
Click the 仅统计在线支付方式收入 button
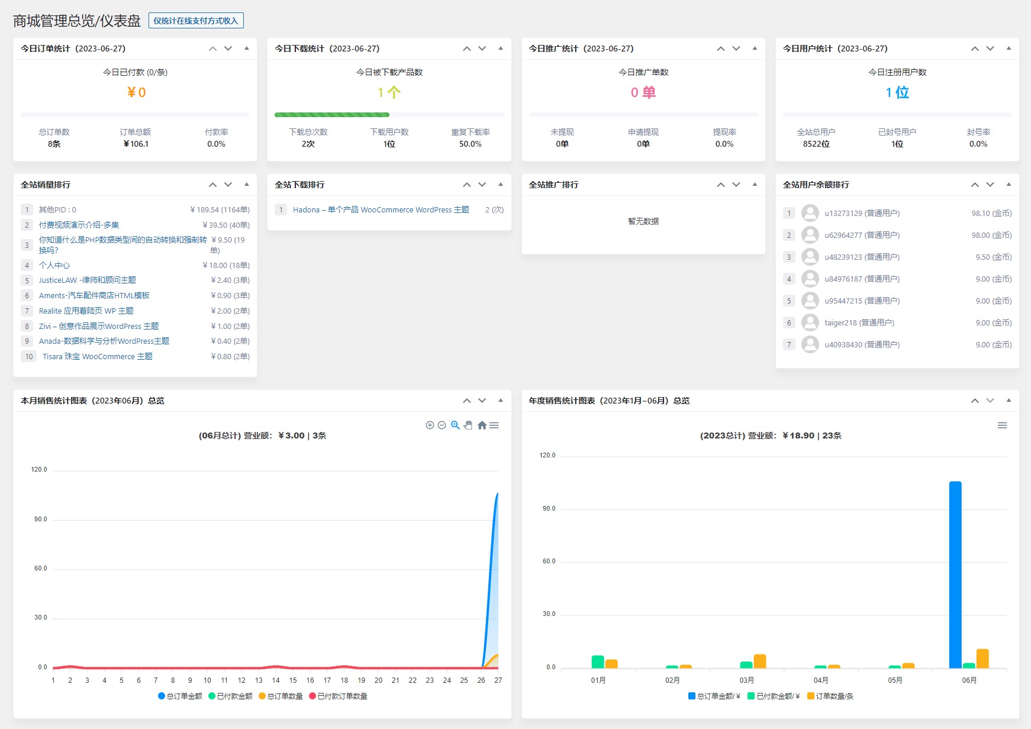(x=196, y=21)
